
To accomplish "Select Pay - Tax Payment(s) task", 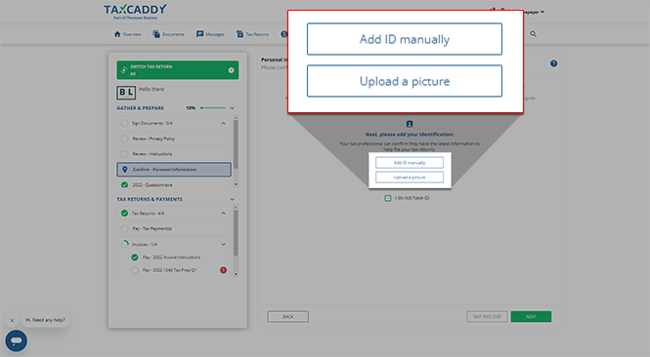I will [x=174, y=228].
